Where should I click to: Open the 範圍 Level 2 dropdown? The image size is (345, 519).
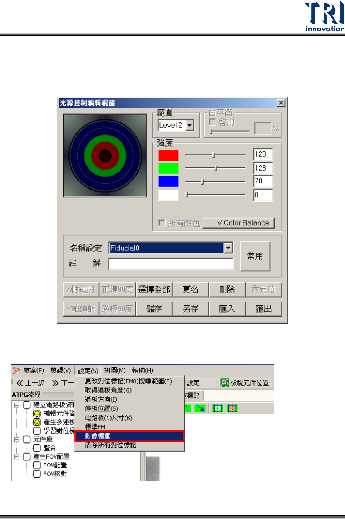click(190, 125)
